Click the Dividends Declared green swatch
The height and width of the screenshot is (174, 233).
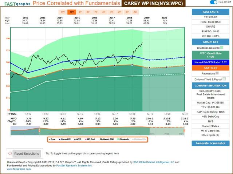(222, 48)
